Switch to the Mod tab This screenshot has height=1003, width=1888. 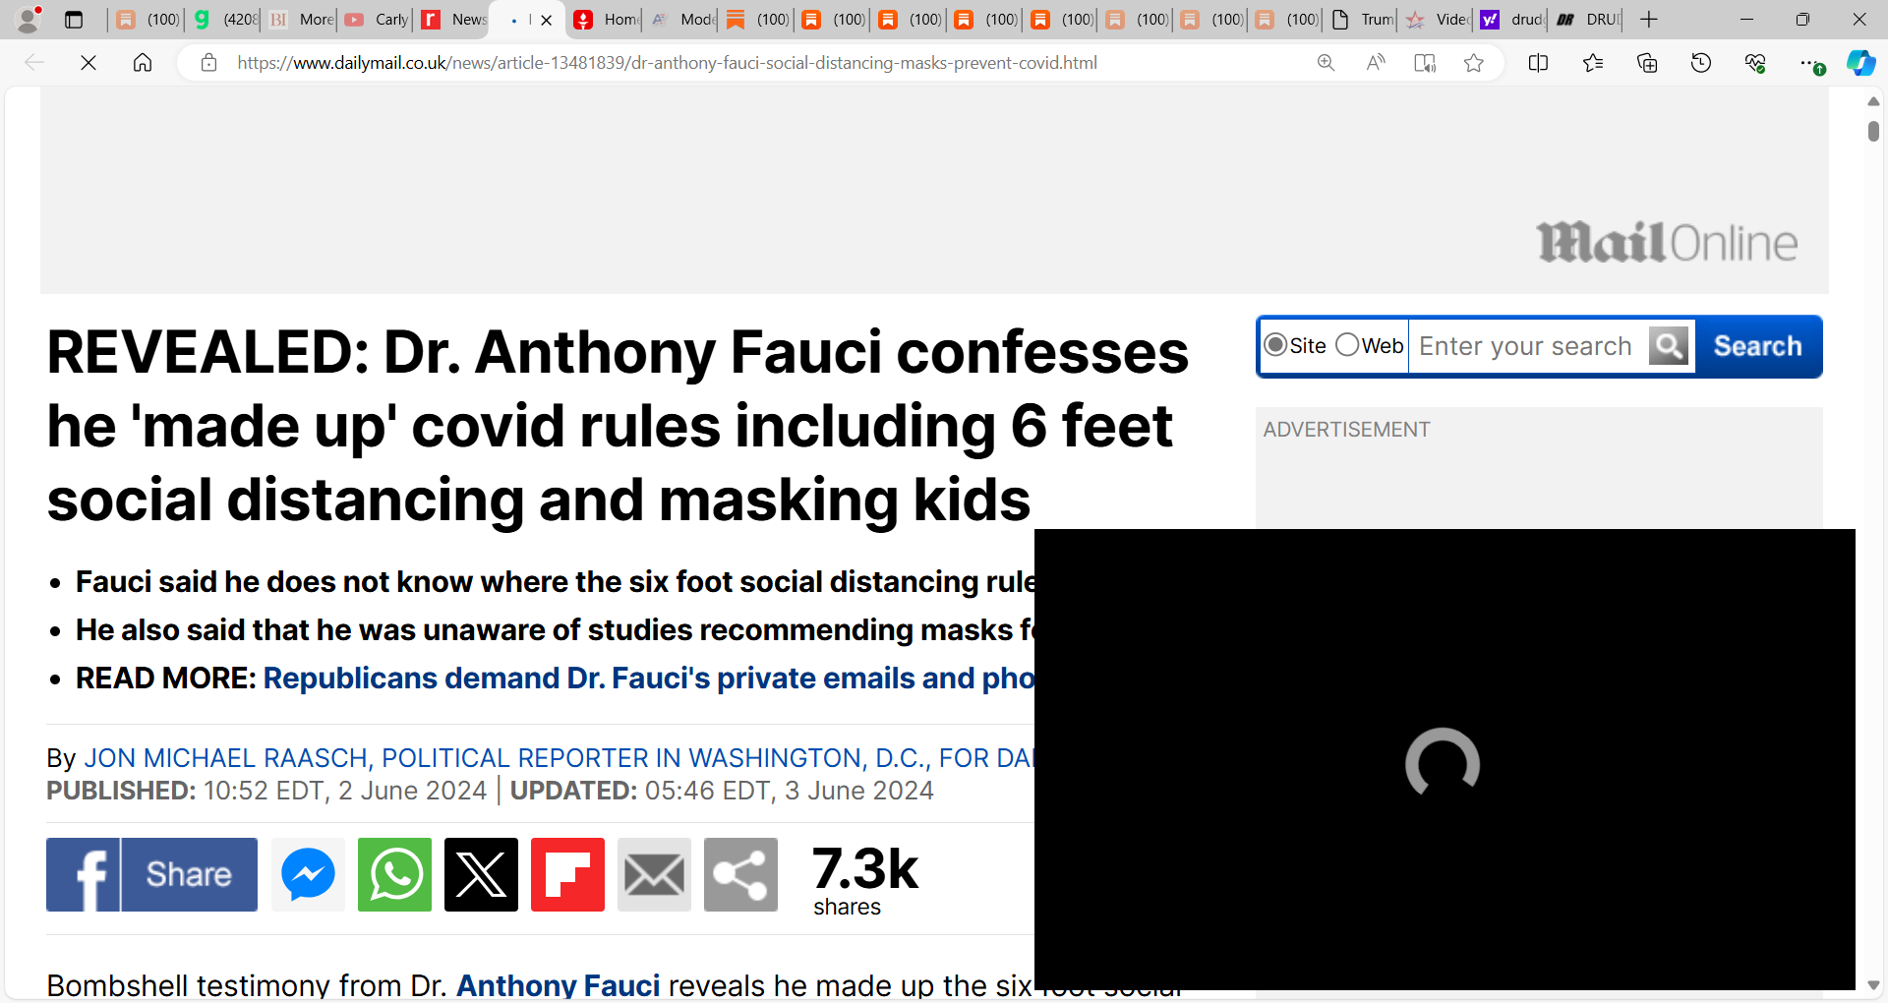[x=682, y=20]
